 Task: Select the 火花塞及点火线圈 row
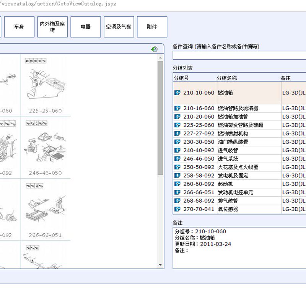point(239,167)
